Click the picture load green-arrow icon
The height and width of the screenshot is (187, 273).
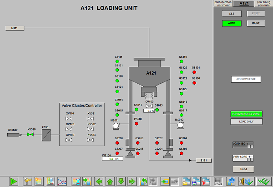[87, 182]
